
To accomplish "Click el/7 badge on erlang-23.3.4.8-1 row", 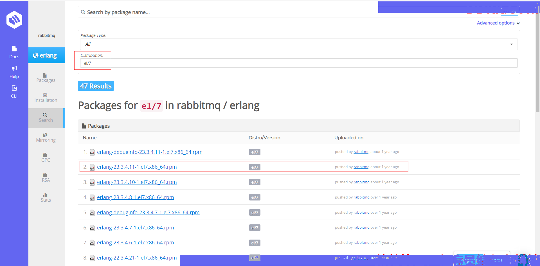I will (x=255, y=197).
